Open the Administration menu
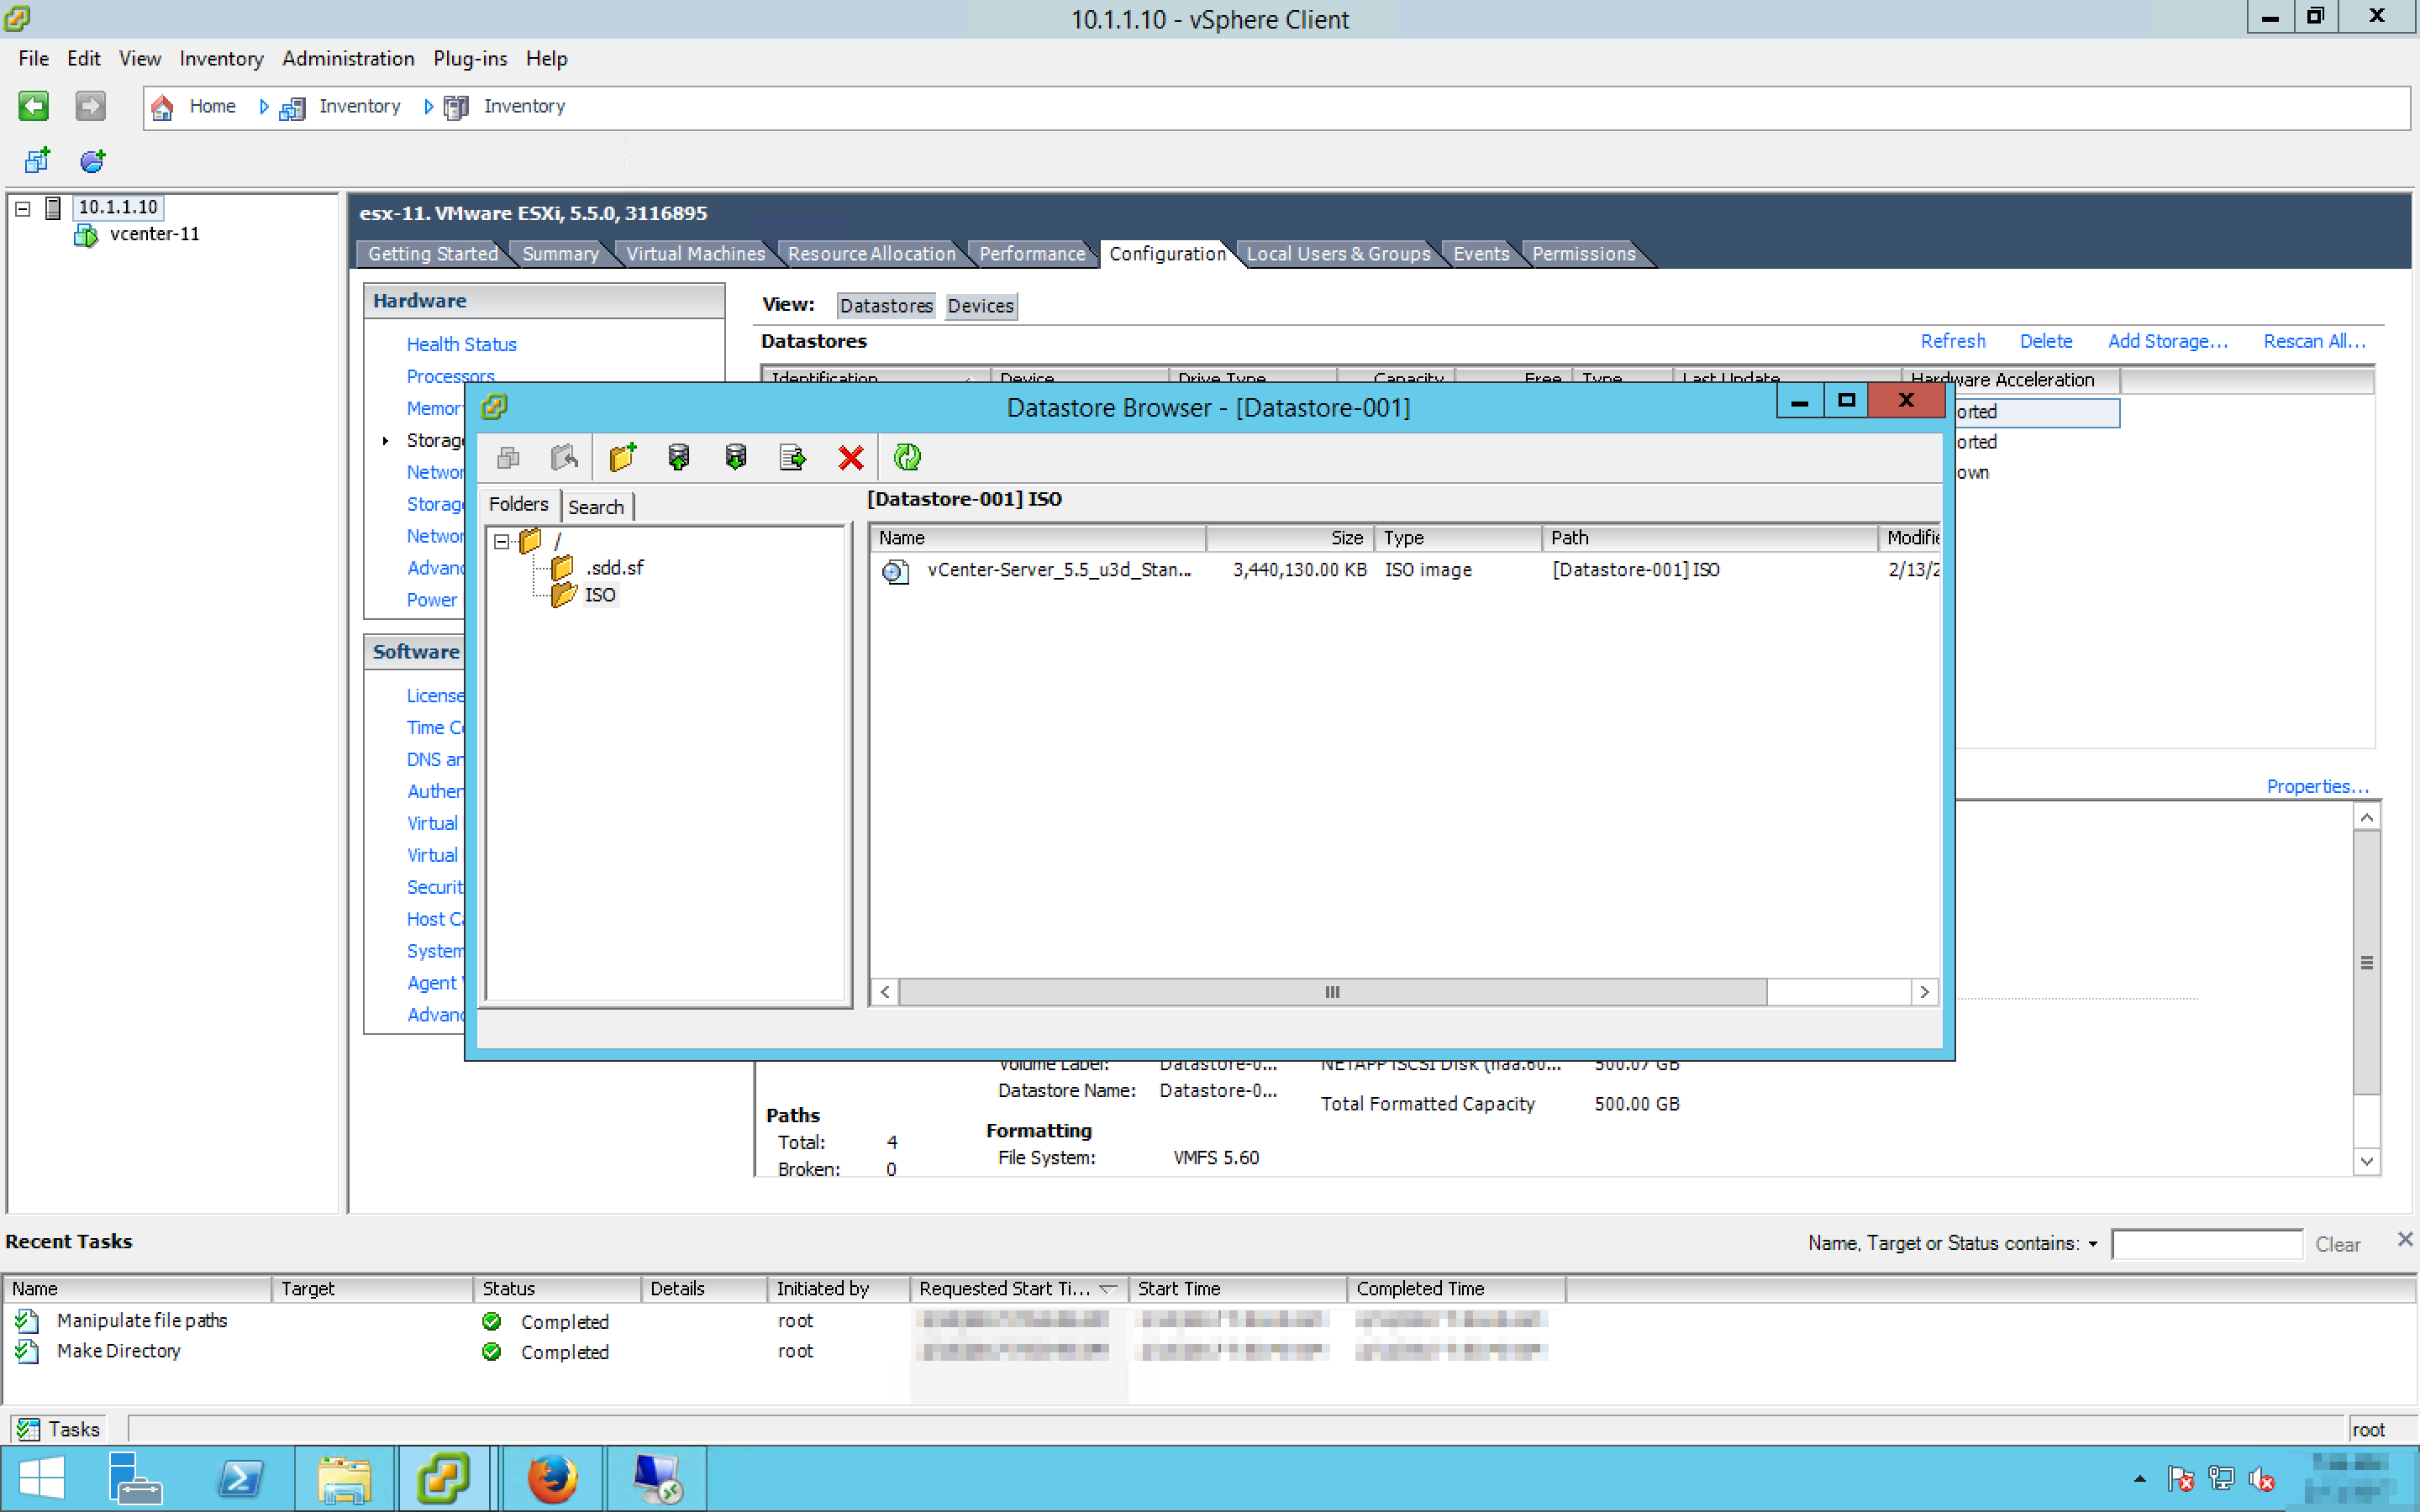The height and width of the screenshot is (1512, 2420). [x=348, y=58]
